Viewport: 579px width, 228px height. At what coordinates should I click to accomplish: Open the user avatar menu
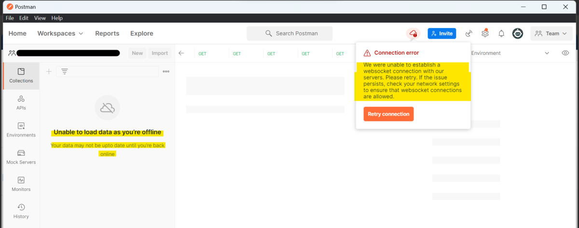point(518,33)
